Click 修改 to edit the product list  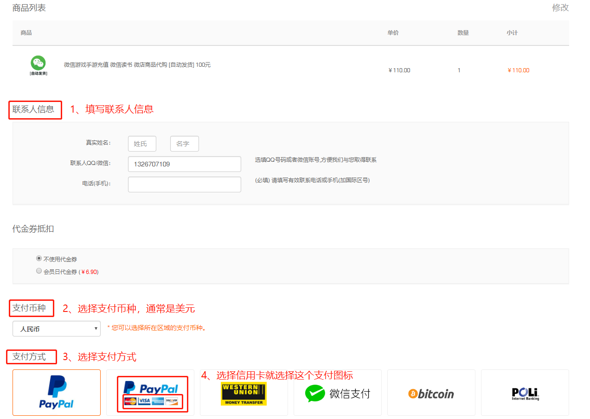click(x=560, y=8)
